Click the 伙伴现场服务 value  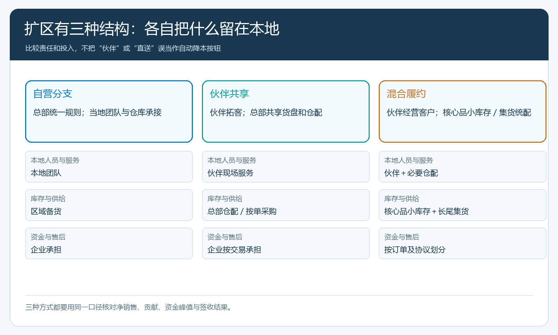[231, 173]
